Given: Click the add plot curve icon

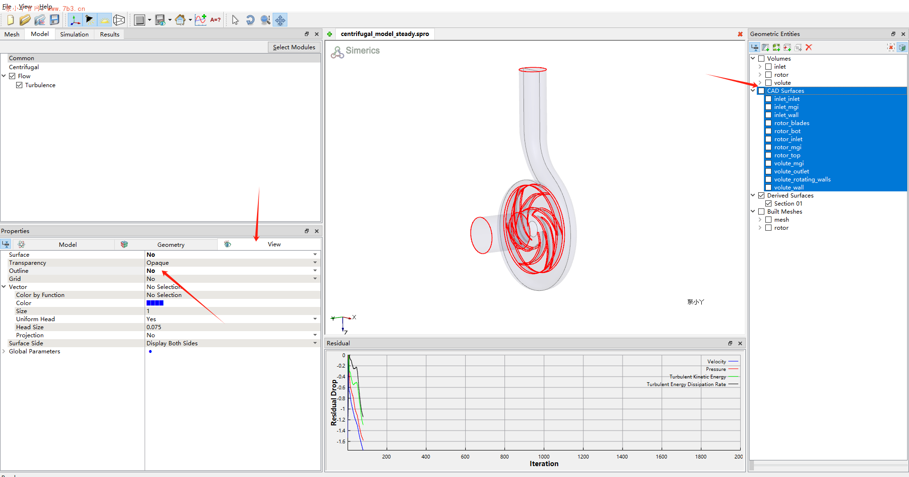Looking at the screenshot, I should tap(201, 20).
